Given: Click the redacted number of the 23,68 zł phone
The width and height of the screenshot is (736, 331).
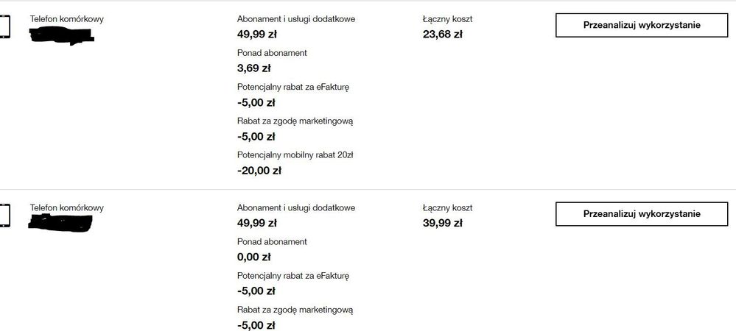Looking at the screenshot, I should tap(60, 35).
